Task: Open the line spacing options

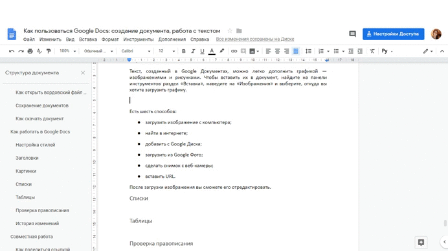Action: point(308,51)
